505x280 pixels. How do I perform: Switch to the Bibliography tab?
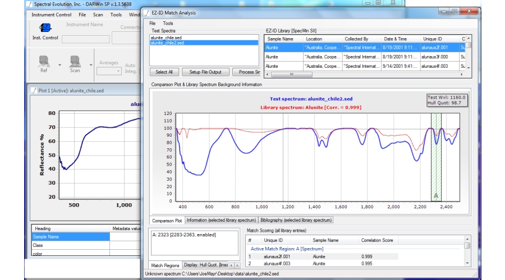(x=296, y=221)
